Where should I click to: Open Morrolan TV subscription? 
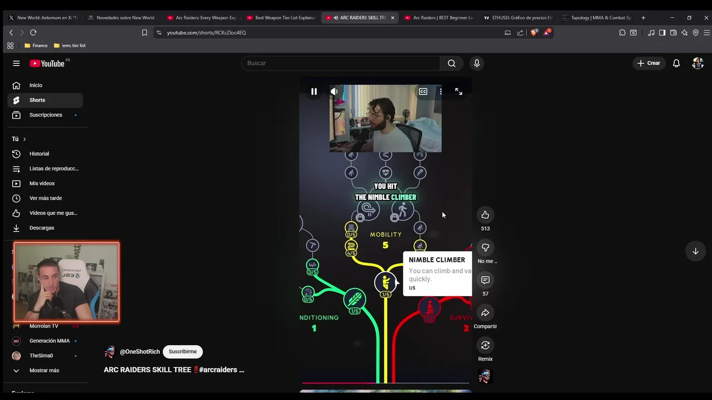(x=45, y=326)
